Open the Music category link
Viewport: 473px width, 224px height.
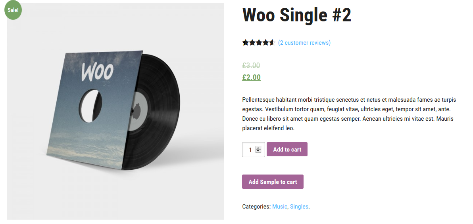(280, 207)
